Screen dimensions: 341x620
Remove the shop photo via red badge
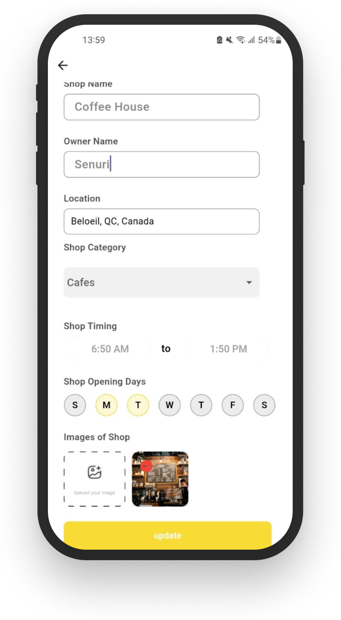(146, 466)
